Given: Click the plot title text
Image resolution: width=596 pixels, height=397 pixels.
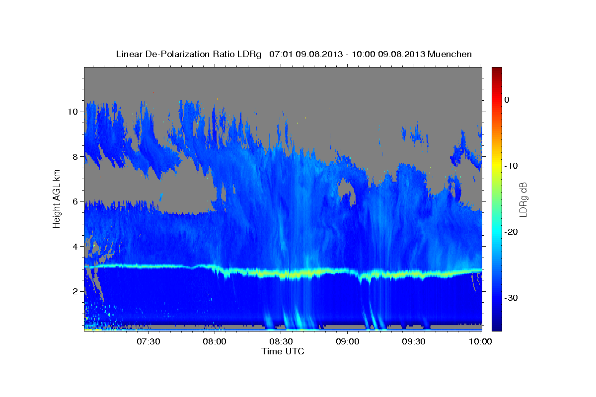Looking at the screenshot, I should click(294, 54).
